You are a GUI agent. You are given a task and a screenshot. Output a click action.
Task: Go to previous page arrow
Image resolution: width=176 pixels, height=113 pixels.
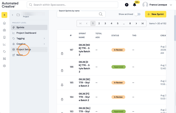[x=87, y=23]
